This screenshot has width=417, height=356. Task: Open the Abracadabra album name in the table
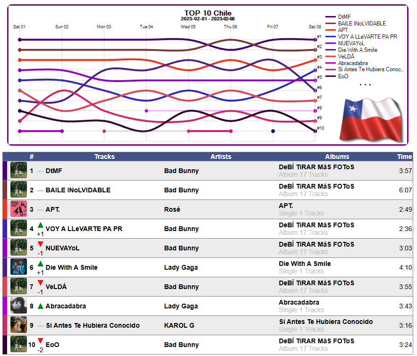click(299, 302)
